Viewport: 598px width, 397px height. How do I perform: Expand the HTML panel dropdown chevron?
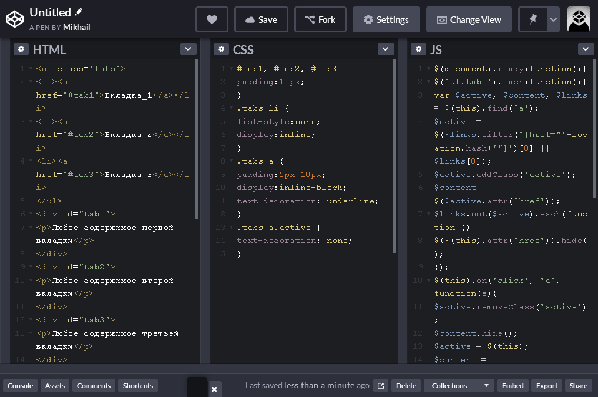click(188, 49)
